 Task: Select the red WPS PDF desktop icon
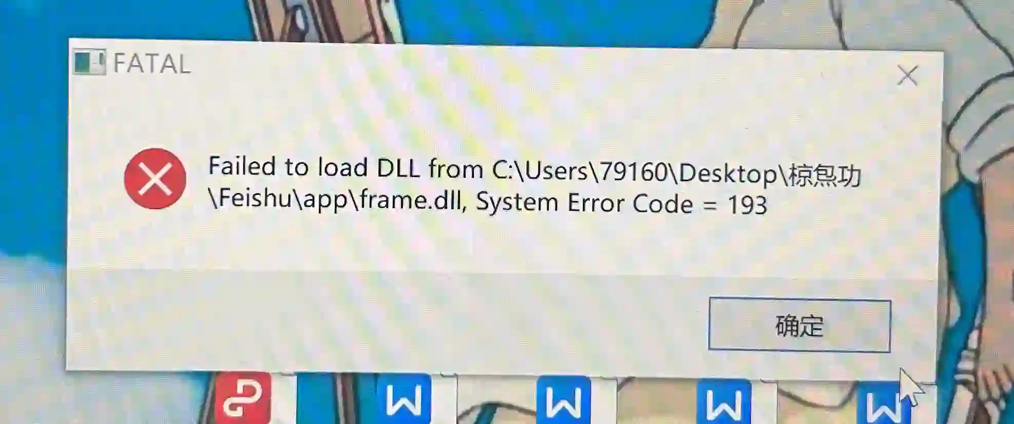243,398
